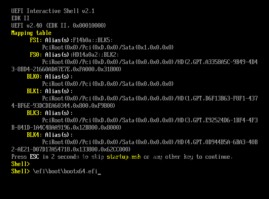Viewport: 269px width, 199px height.
Task: Click the UEFI Interactive Shell v2.1 title
Action: tap(53, 11)
